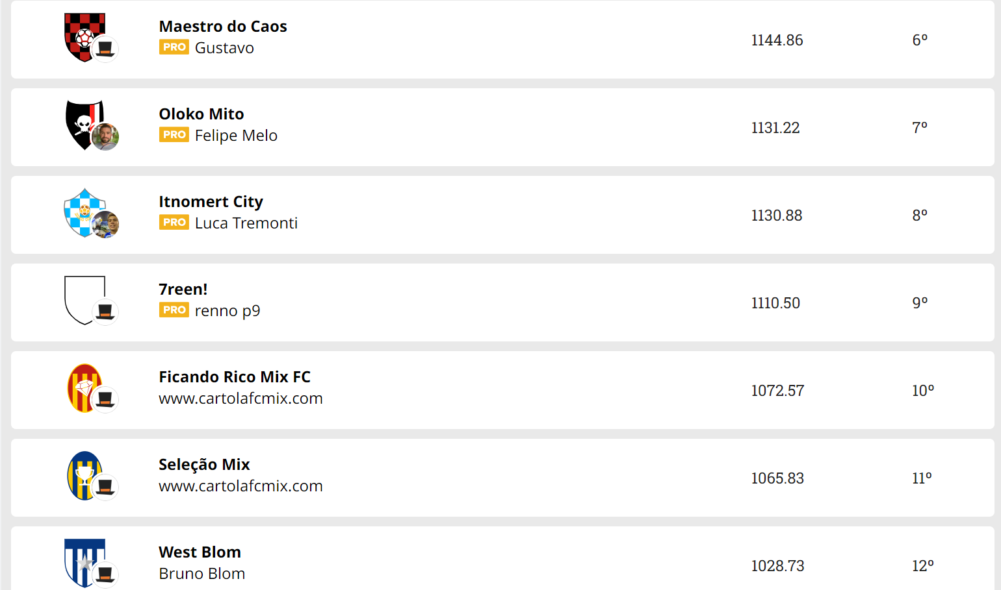Select the West Blom blue striped shield
Viewport: 1001px width, 590px height.
(x=84, y=563)
